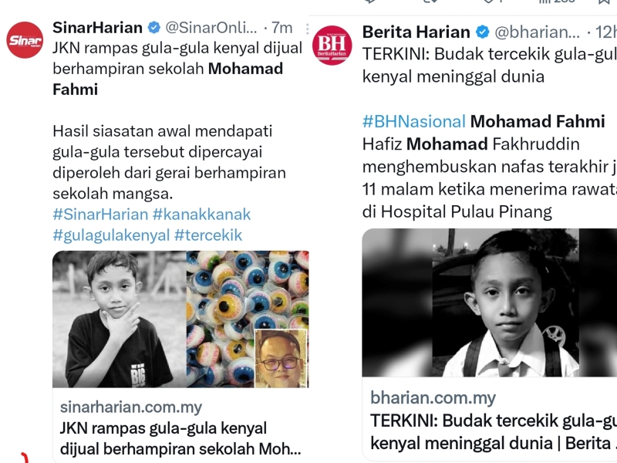Screen dimensions: 617x463
Task: Open the SinarHarian profile avatar
Action: click(x=25, y=40)
